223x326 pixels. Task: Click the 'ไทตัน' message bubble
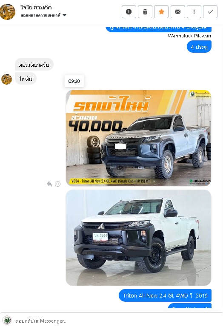[26, 79]
